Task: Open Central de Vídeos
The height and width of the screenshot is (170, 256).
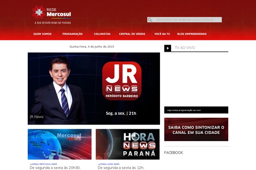Action: (x=132, y=34)
